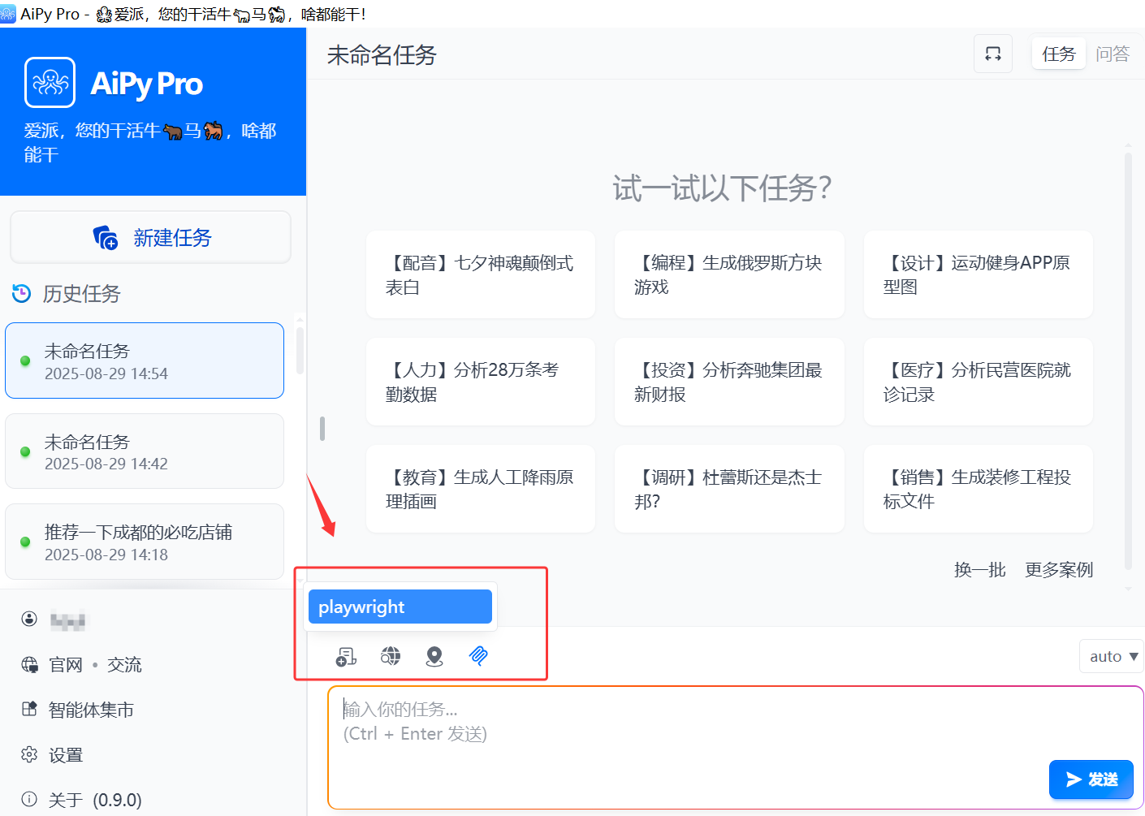This screenshot has width=1145, height=816.
Task: Open the auto model dropdown
Action: pos(1112,656)
